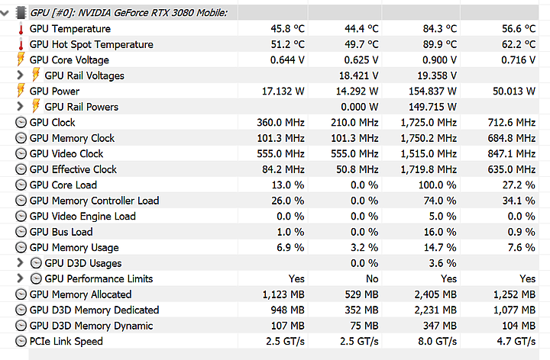The width and height of the screenshot is (550, 360).
Task: Expand the GPU Performance Limits group
Action: pos(21,278)
